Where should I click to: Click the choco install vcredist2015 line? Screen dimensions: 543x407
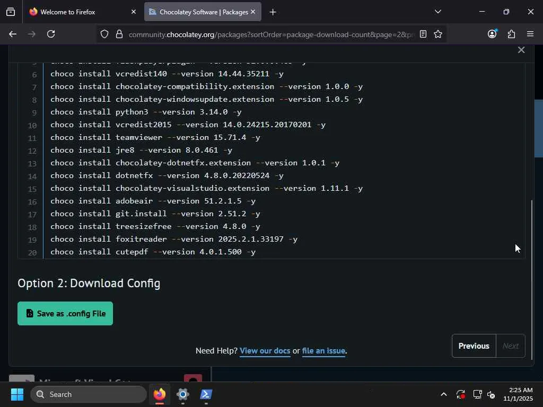pyautogui.click(x=188, y=125)
